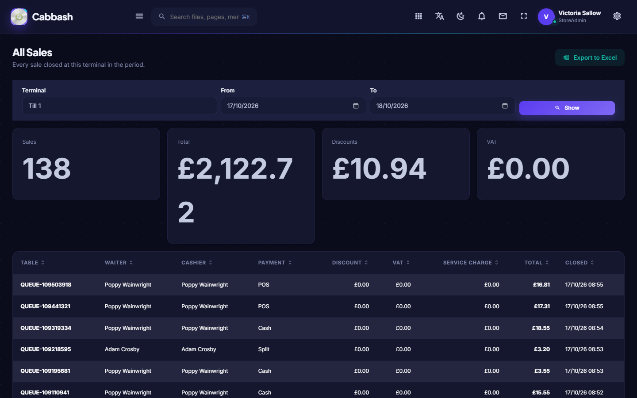Viewport: 637px width, 398px height.
Task: Select row QUEUE-109218595
Action: (x=318, y=349)
